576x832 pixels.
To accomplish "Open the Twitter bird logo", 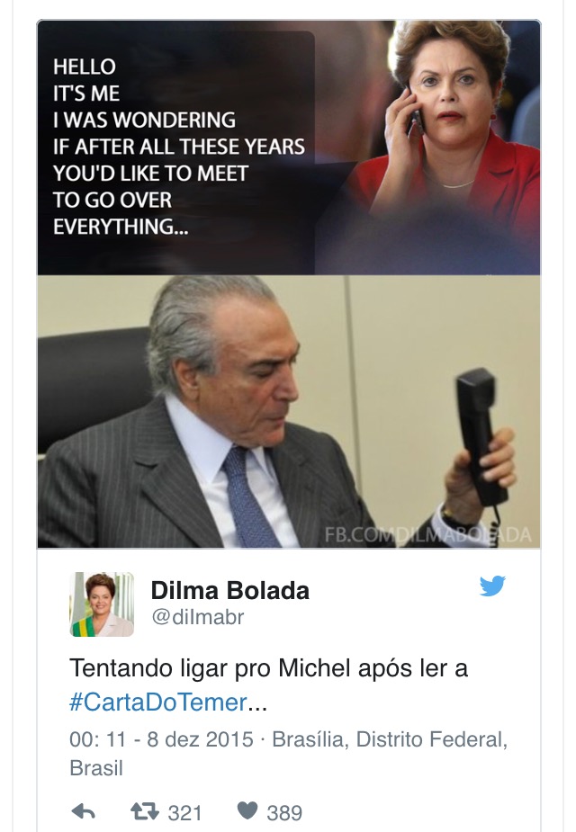I will tap(492, 586).
